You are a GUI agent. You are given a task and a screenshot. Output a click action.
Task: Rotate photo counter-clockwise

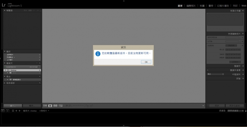tap(87, 106)
